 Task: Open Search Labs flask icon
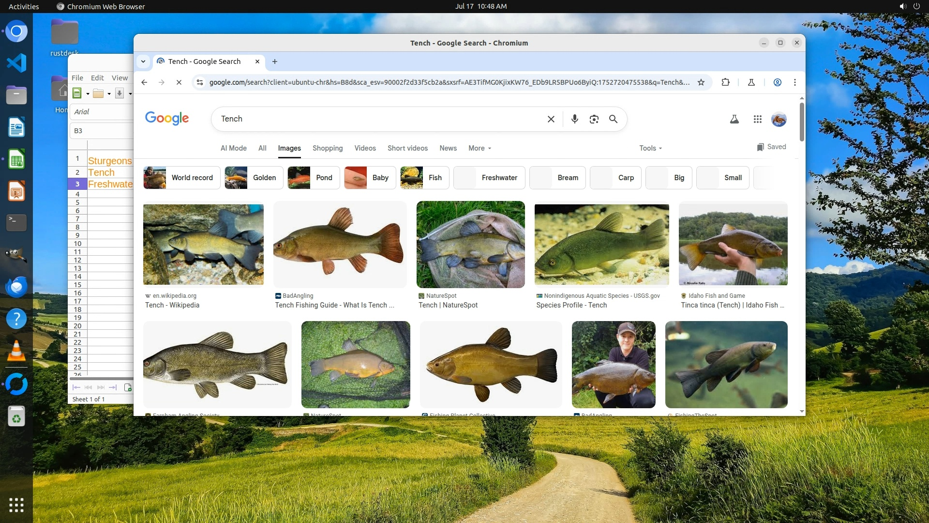[x=734, y=119]
